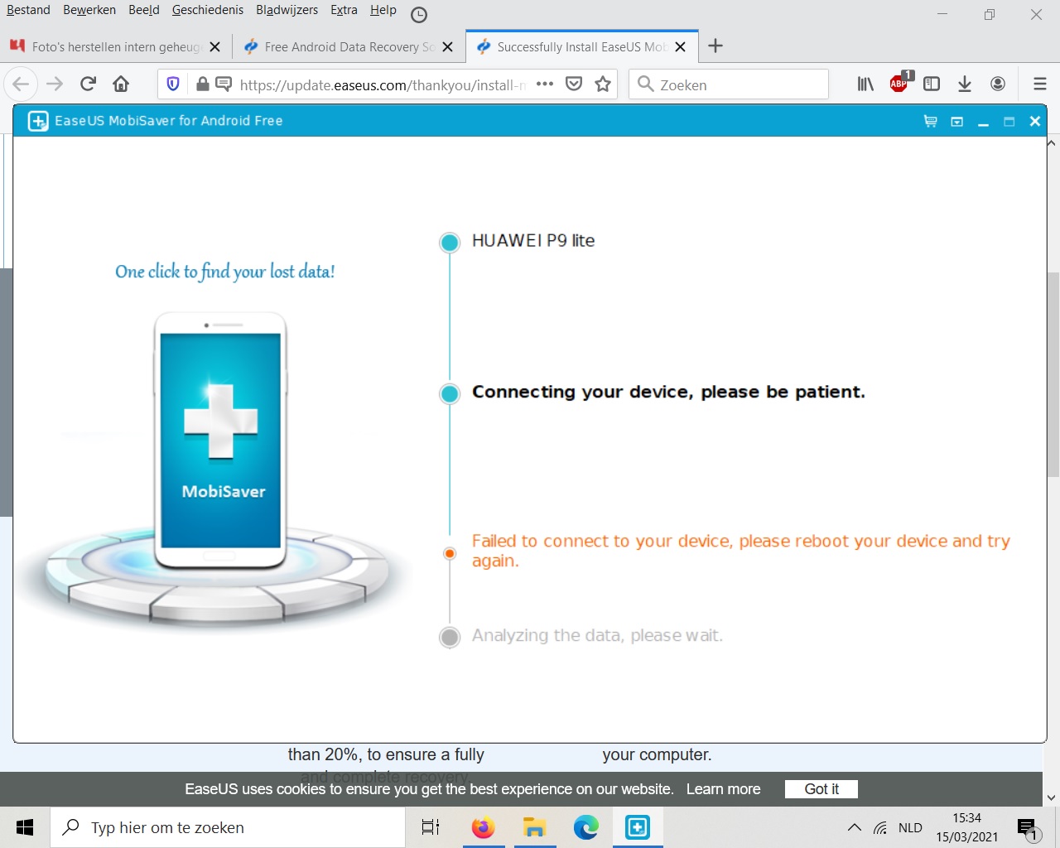
Task: Show hidden system tray icons
Action: [855, 827]
